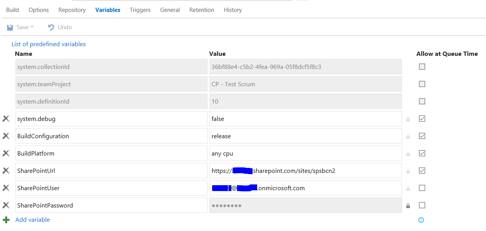Click the info icon below checkboxes
Image resolution: width=486 pixels, height=231 pixels.
point(421,220)
